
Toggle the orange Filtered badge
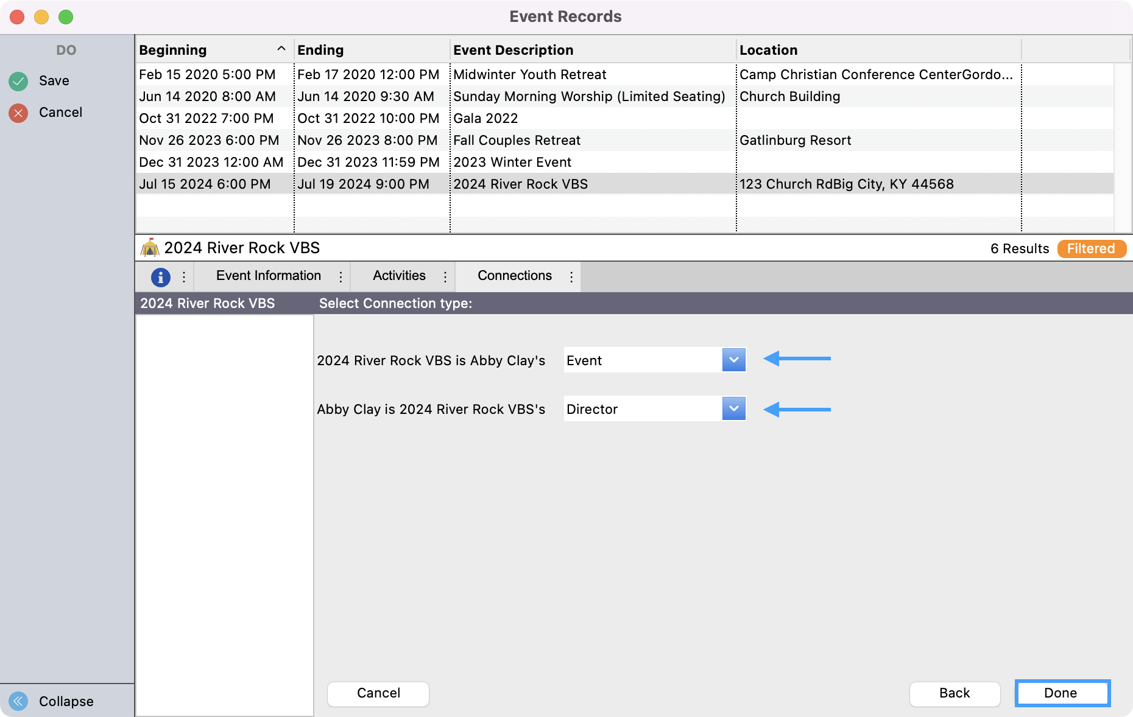[1091, 248]
